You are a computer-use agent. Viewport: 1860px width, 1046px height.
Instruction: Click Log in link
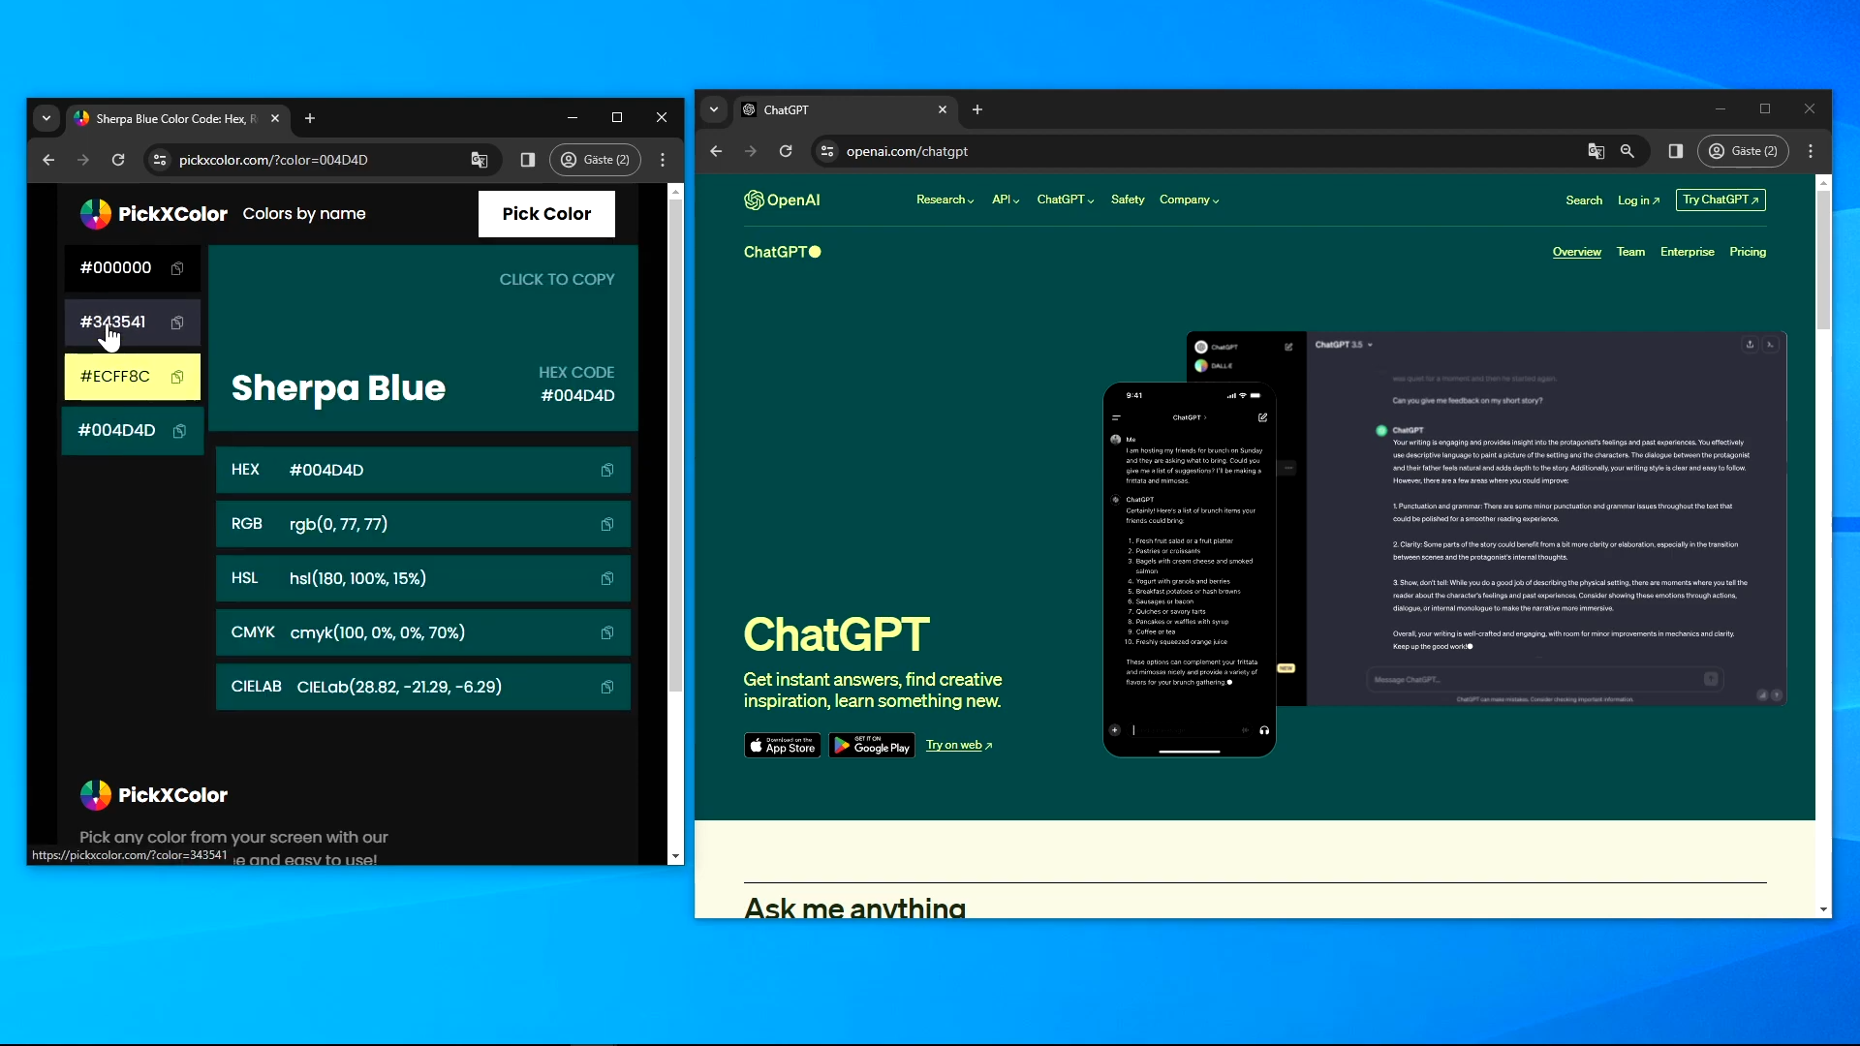click(1638, 200)
